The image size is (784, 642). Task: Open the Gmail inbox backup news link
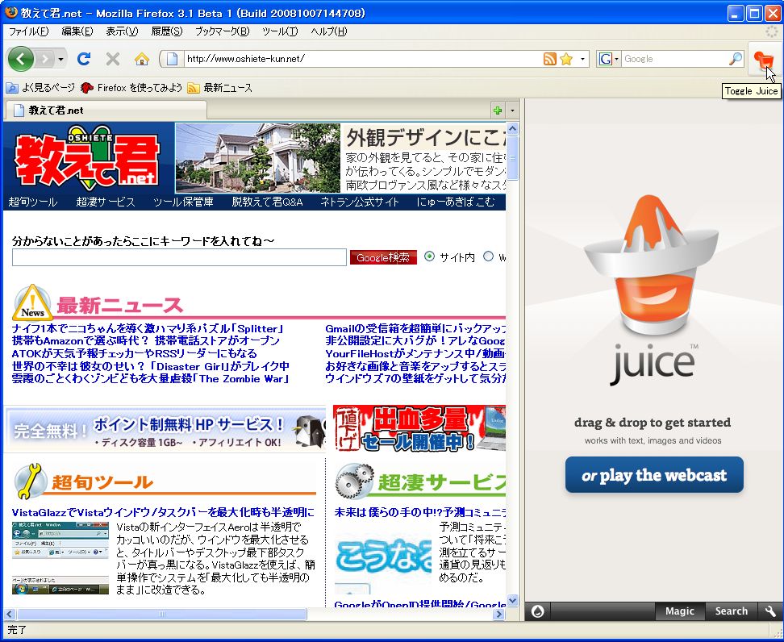point(415,328)
